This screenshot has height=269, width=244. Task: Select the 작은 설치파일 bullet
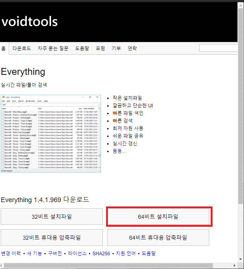127,98
